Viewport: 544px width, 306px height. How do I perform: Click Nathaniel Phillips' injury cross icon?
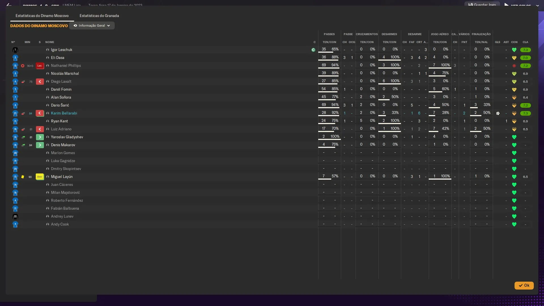click(23, 66)
